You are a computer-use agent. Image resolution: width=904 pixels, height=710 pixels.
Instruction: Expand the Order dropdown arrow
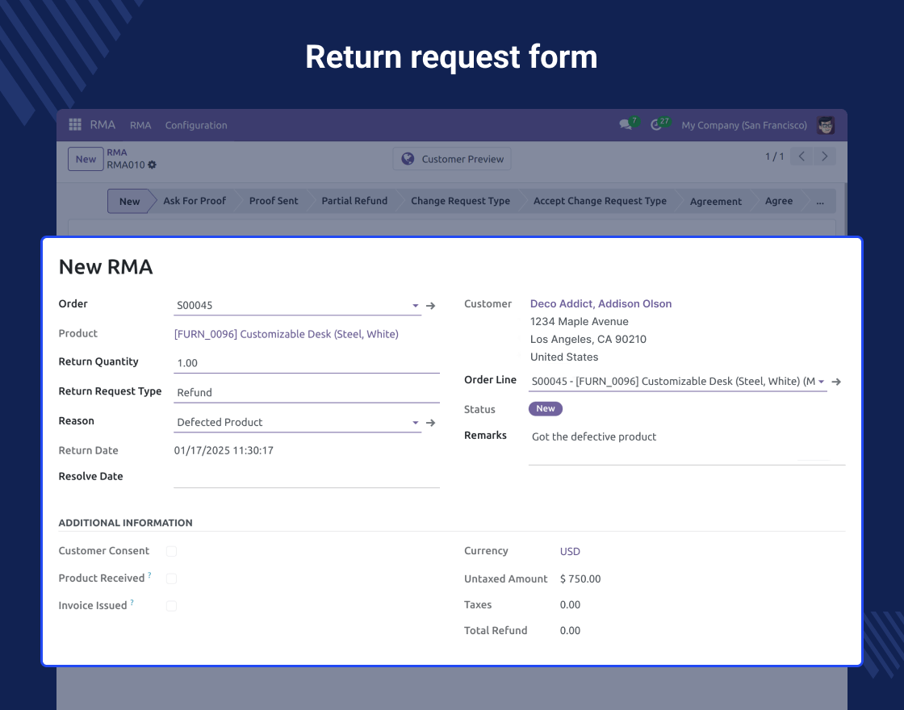click(415, 306)
